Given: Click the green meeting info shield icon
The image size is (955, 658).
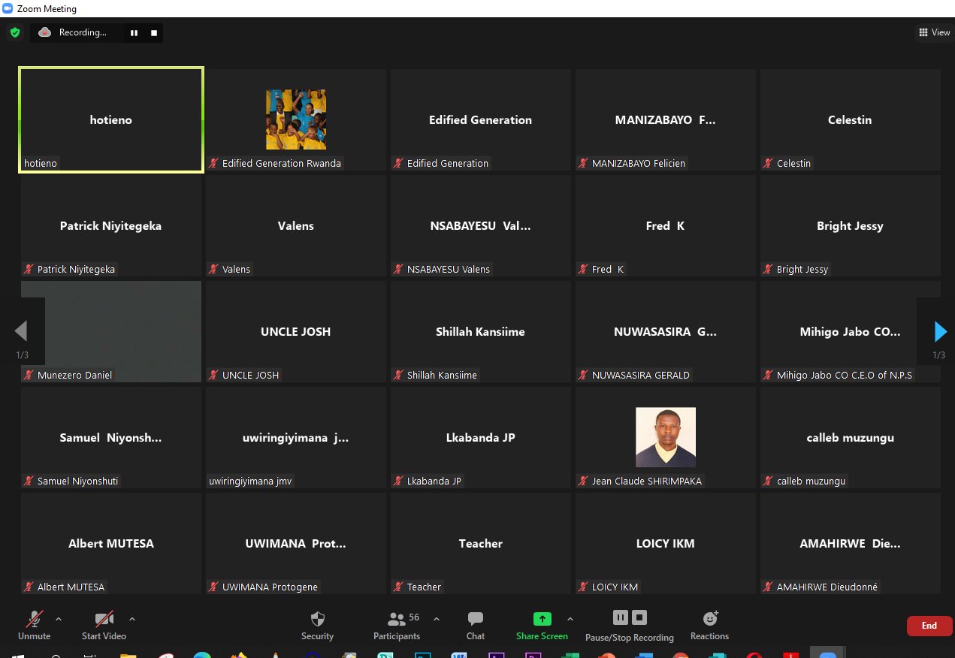Looking at the screenshot, I should 14,32.
